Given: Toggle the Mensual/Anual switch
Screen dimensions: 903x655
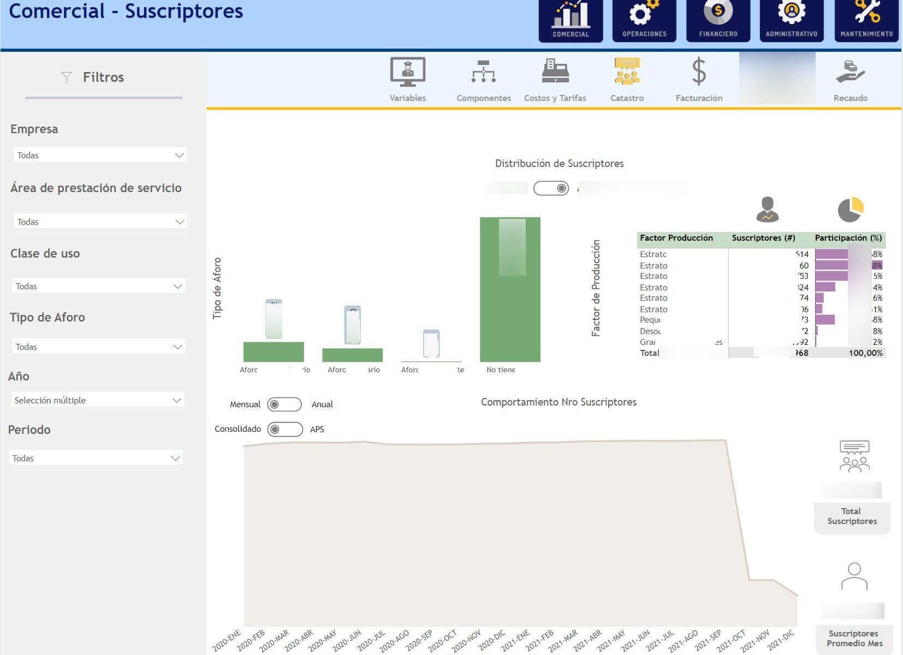Looking at the screenshot, I should point(284,404).
